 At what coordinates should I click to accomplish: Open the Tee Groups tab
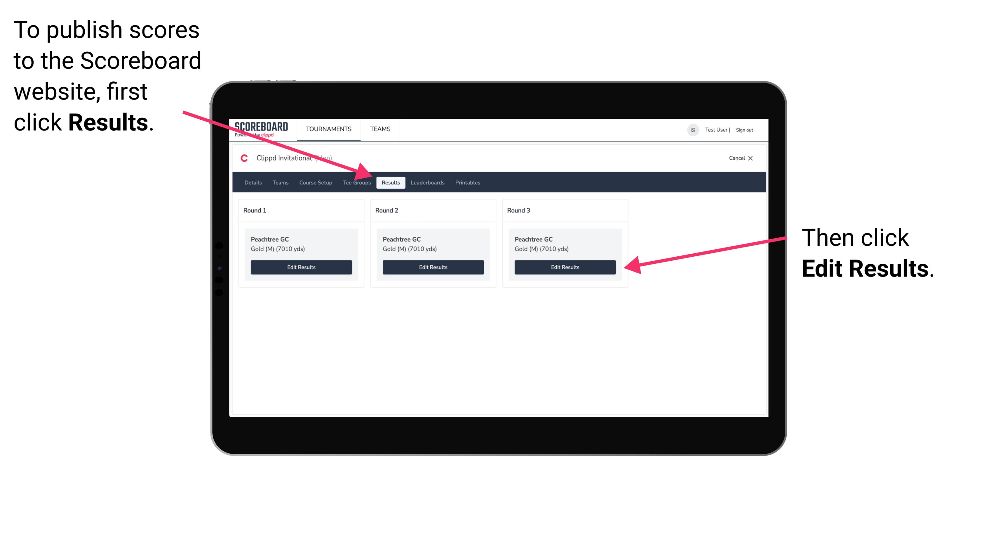[356, 182]
